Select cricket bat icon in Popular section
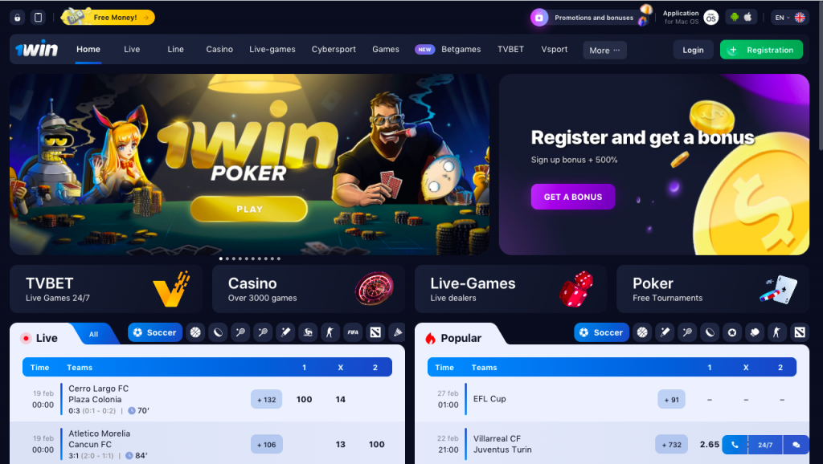This screenshot has width=823, height=464. 665,332
